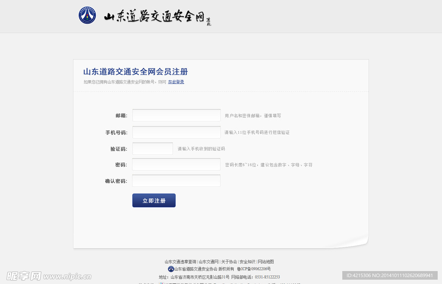442x284 pixels.
Task: Go to 山东交通网 in the footer
Action: tap(208, 262)
